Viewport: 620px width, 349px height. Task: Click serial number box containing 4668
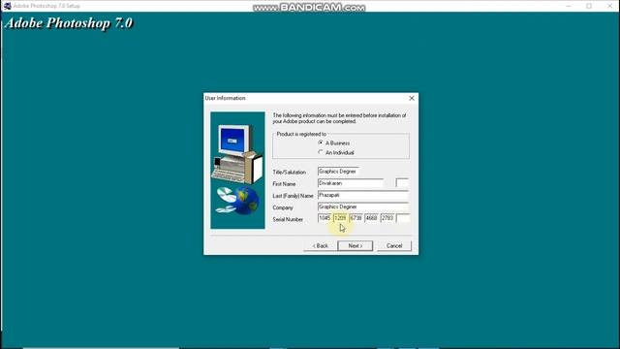click(371, 218)
